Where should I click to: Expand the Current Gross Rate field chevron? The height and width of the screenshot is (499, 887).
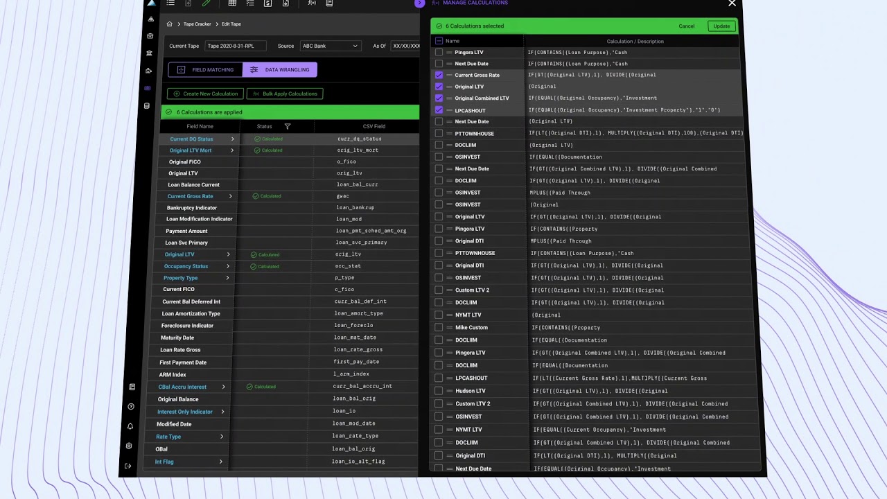(x=230, y=196)
